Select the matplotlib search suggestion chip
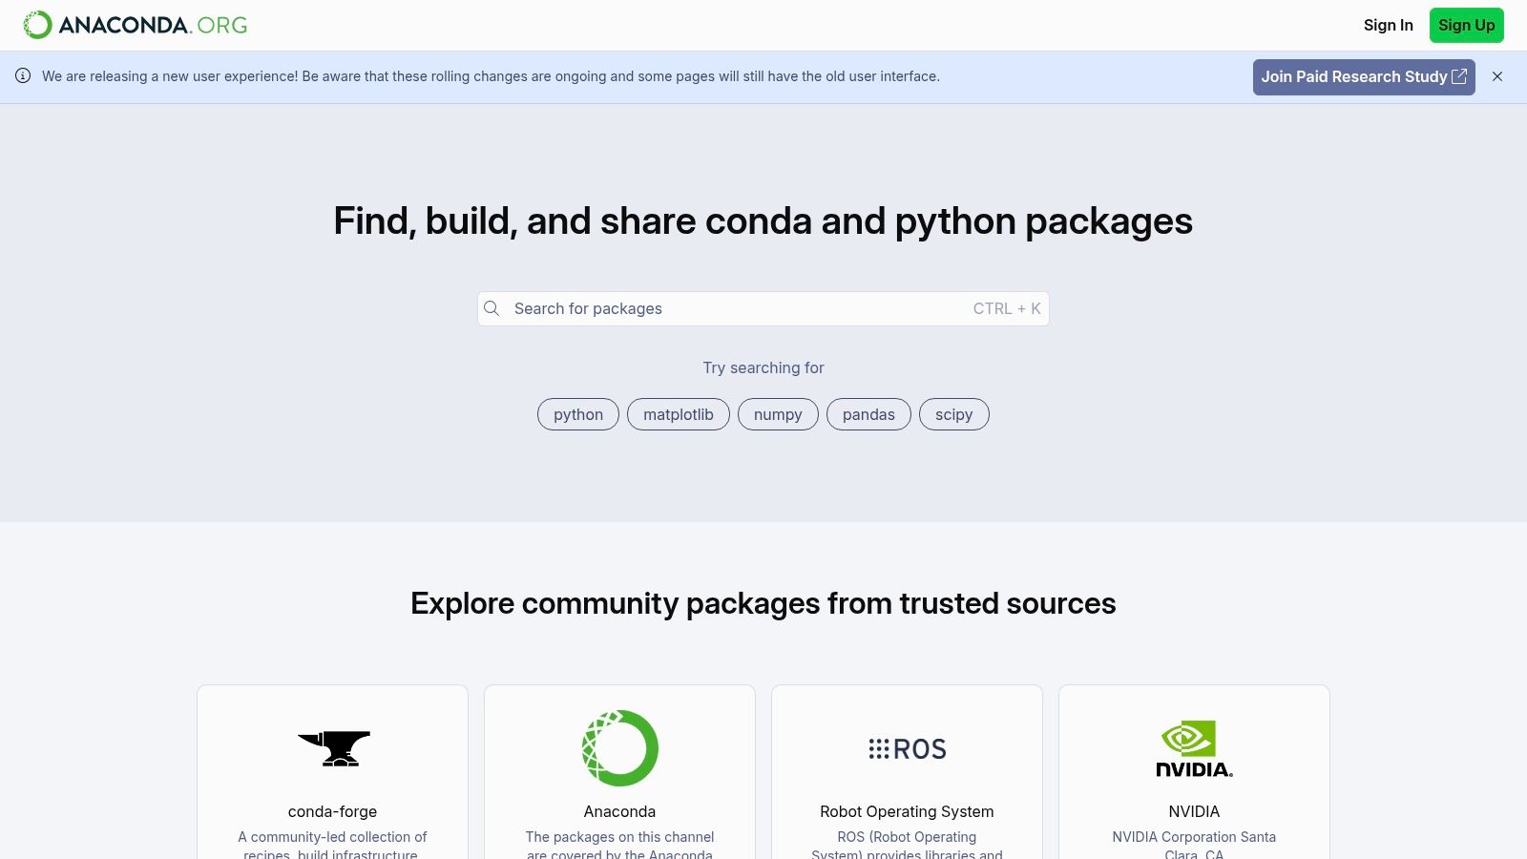The height and width of the screenshot is (859, 1527). click(678, 414)
